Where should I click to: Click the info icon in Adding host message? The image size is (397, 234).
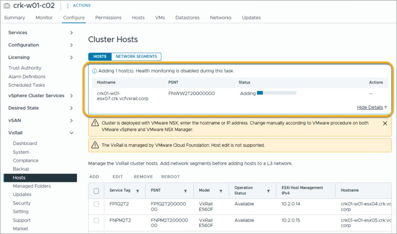tap(94, 71)
